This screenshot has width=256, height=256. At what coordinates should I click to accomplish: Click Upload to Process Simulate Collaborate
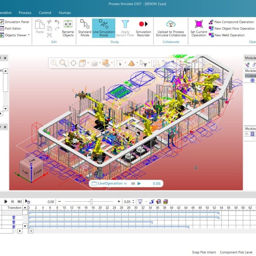coord(171,28)
